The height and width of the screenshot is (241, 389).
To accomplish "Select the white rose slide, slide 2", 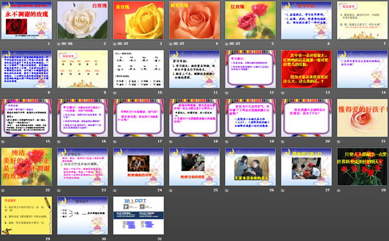I will click(81, 20).
